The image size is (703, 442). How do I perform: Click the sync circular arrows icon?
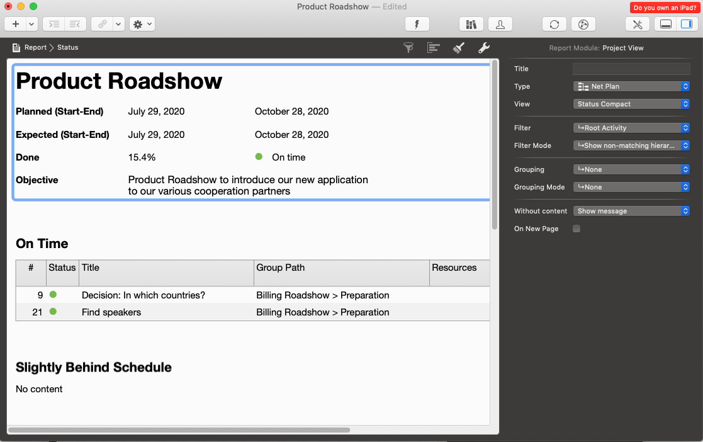click(554, 24)
